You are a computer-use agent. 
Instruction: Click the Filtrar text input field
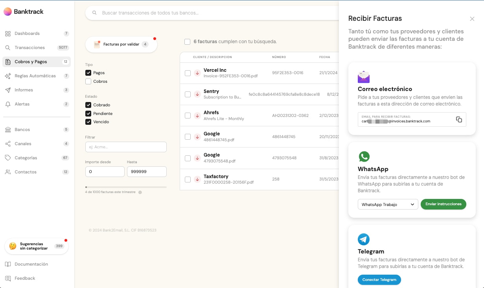(126, 147)
